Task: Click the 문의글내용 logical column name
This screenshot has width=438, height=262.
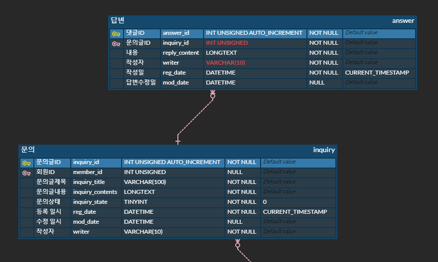Action: point(51,192)
